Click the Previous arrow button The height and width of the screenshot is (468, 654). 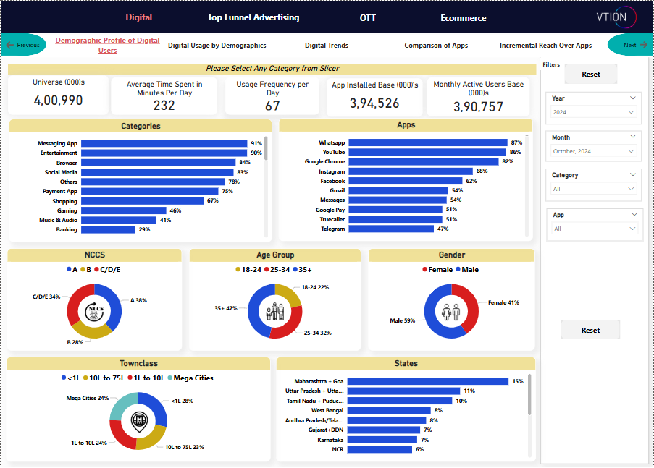[23, 45]
